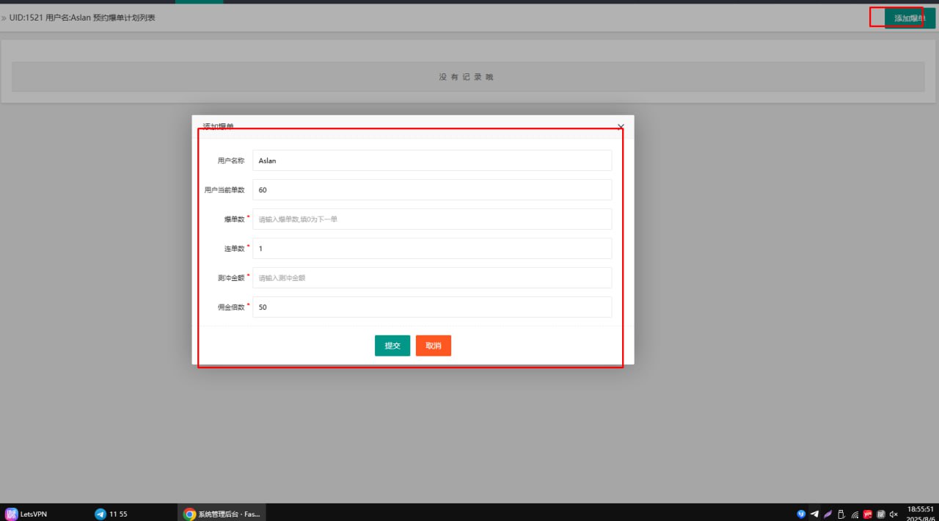Click into the 连单数 field
939x521 pixels.
click(431, 249)
